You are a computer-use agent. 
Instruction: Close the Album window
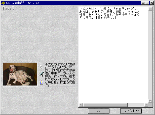pyautogui.click(x=152, y=3)
